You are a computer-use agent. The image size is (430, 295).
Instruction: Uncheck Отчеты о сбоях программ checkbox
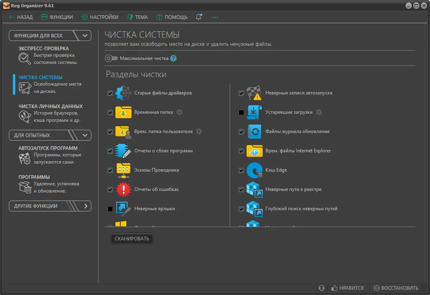pos(110,151)
